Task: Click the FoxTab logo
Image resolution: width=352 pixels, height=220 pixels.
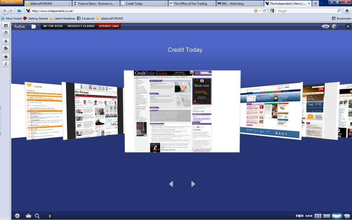Action: [x=20, y=26]
